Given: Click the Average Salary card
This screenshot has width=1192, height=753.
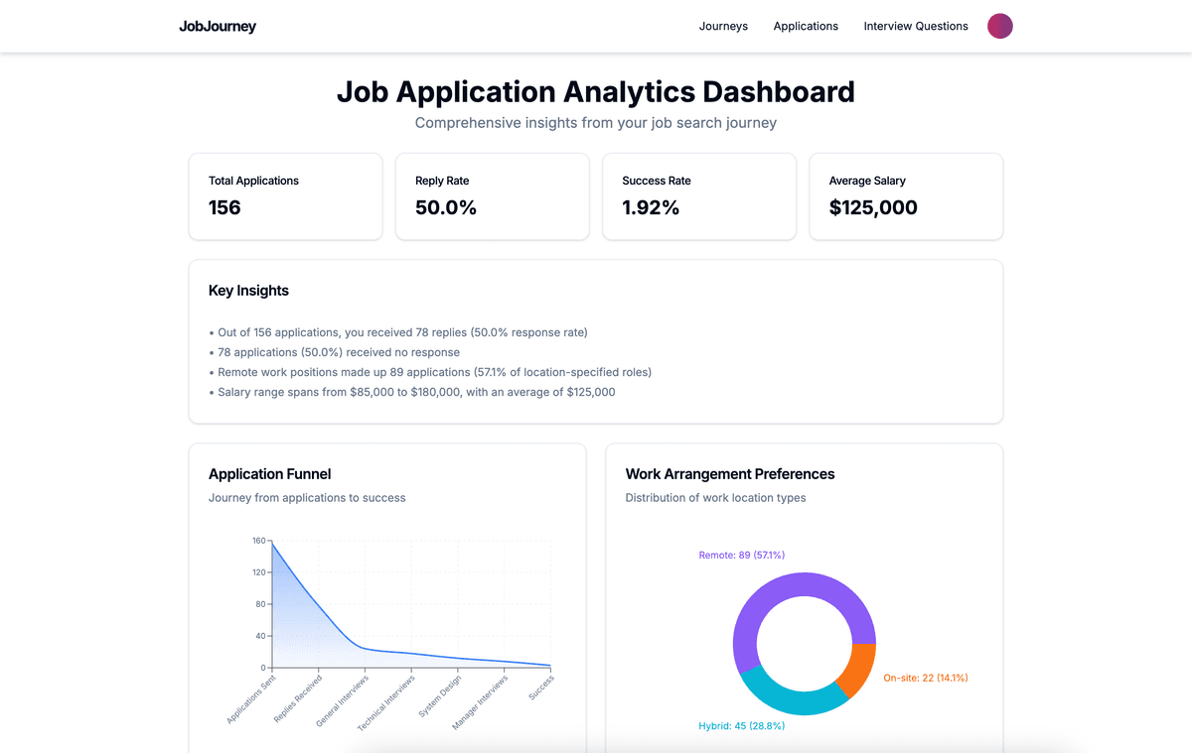Looking at the screenshot, I should point(905,196).
